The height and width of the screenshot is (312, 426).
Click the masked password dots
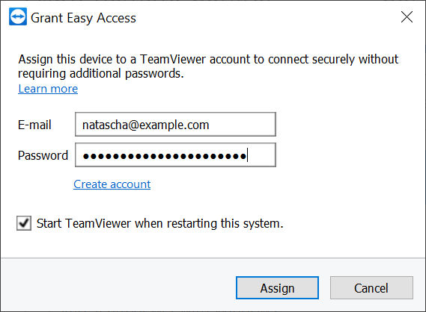[165, 156]
